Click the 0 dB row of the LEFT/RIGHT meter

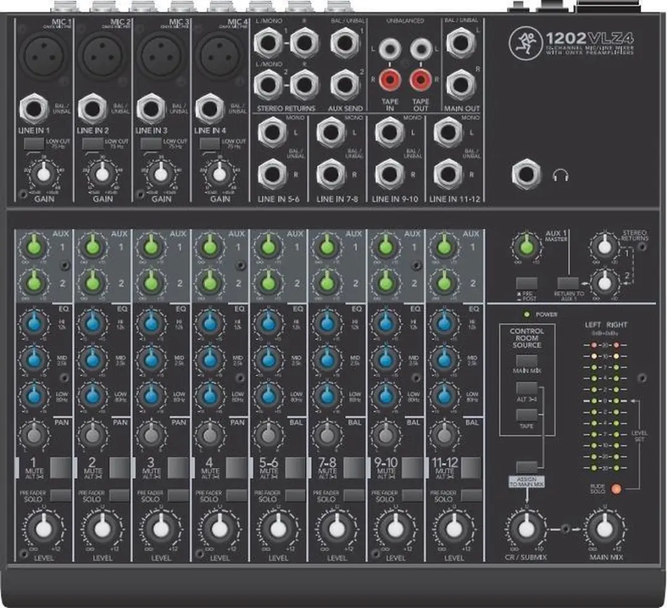coord(605,401)
